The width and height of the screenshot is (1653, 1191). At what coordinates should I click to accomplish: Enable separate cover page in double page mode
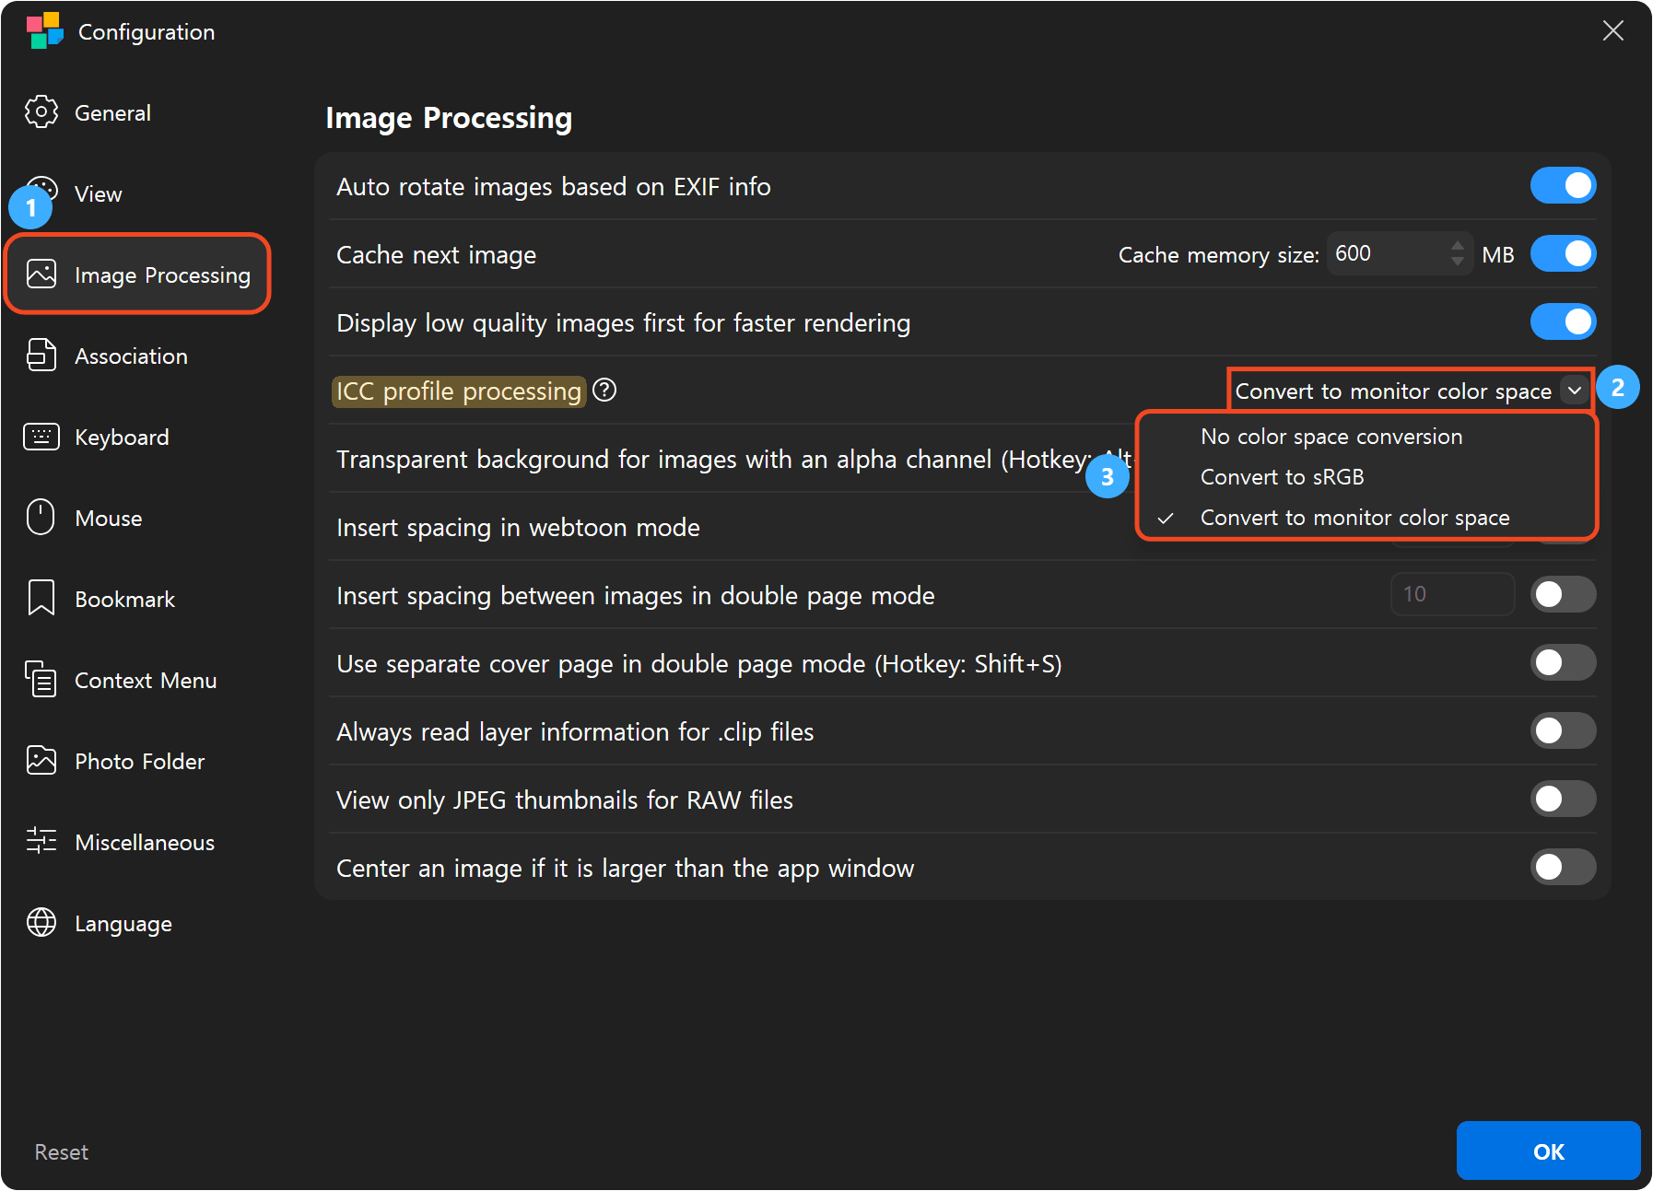point(1563,663)
